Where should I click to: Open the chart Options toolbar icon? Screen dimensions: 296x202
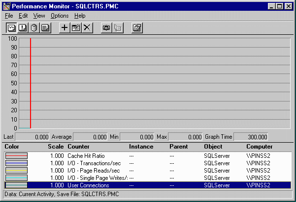point(137,27)
